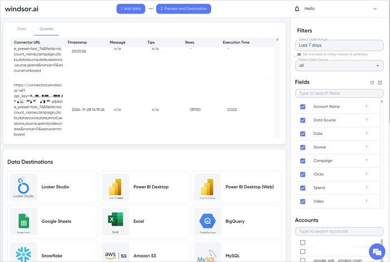This screenshot has height=262, width=390.
Task: Focus the search fields input
Action: 339,93
